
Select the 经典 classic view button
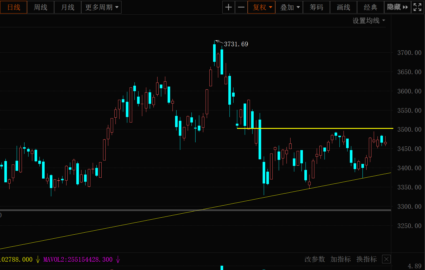[x=370, y=7]
